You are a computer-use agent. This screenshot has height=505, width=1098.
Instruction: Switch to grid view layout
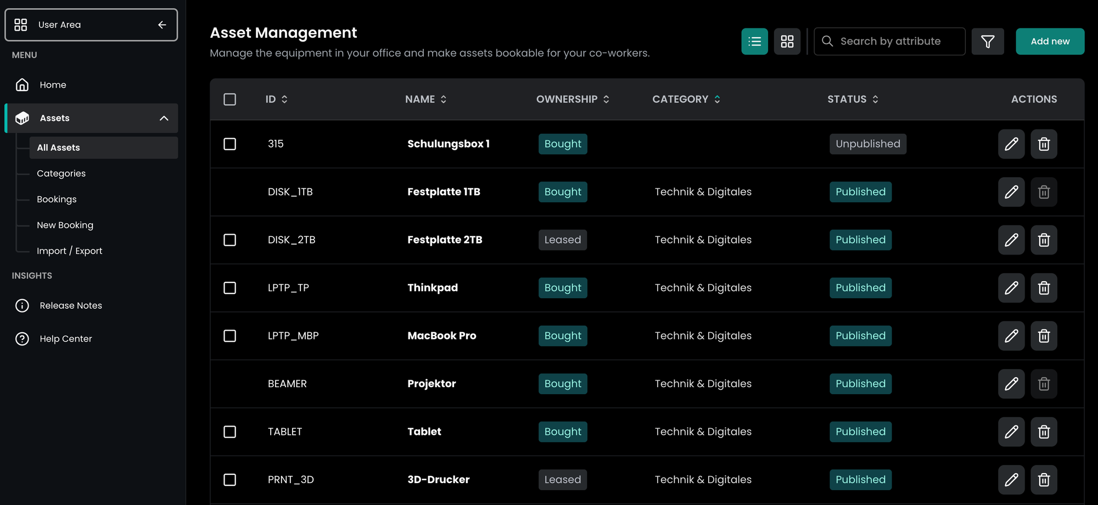[x=787, y=41]
